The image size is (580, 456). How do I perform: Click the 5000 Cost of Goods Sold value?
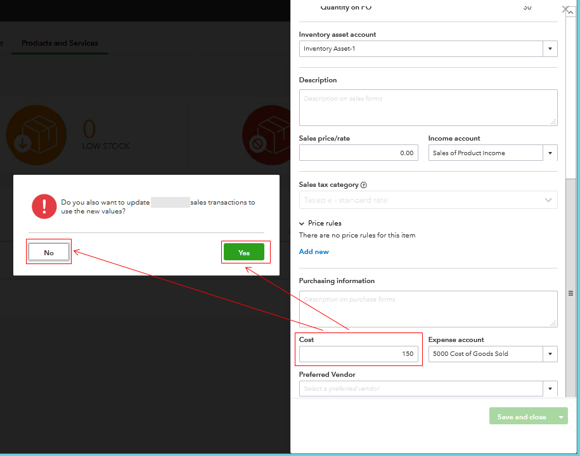click(470, 354)
